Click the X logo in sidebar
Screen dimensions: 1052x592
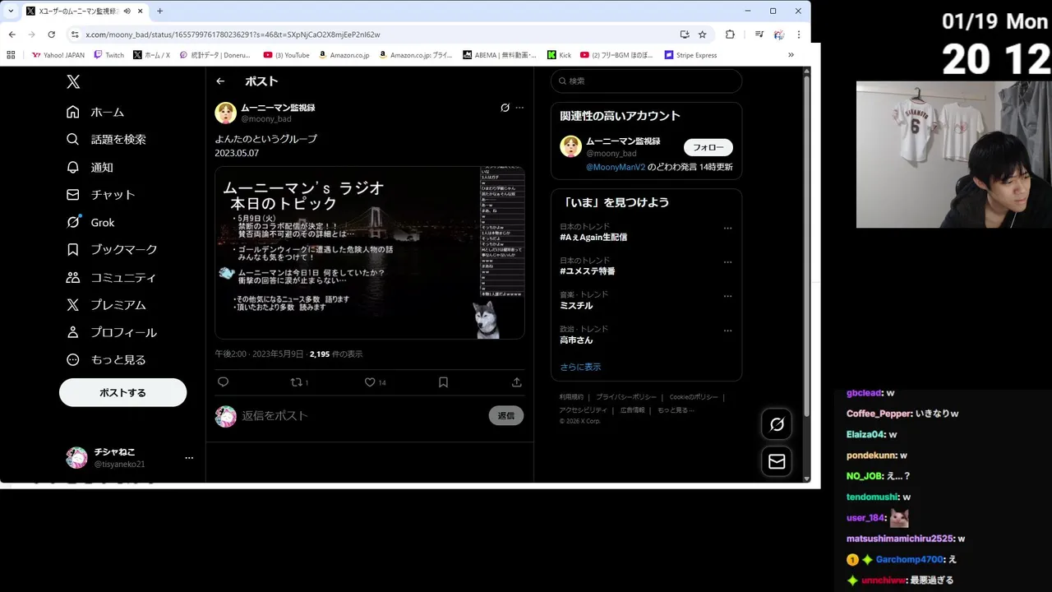(x=73, y=81)
